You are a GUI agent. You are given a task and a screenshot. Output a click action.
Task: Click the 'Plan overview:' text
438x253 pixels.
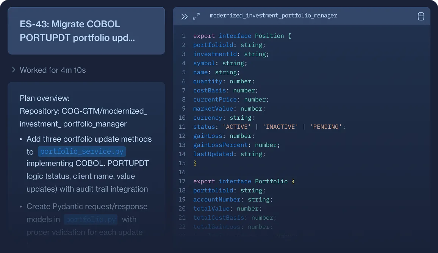click(x=45, y=98)
